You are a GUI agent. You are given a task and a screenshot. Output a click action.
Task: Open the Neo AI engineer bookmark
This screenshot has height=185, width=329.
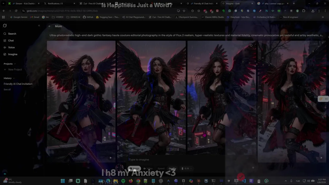pyautogui.click(x=289, y=17)
